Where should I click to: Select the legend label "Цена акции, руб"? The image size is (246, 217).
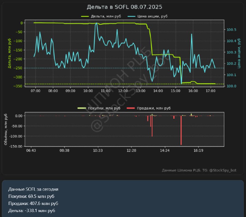coord(152,16)
